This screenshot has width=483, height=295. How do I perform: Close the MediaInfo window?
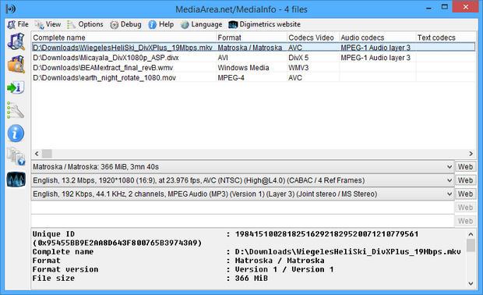click(x=465, y=7)
